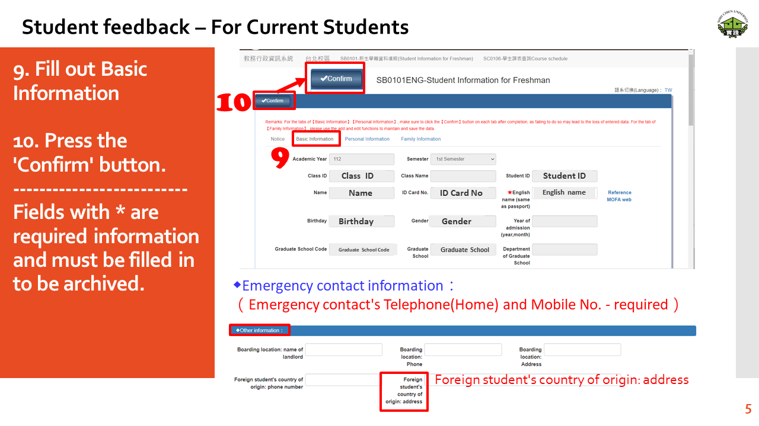The width and height of the screenshot is (759, 426).
Task: Click the ID Card No. field
Action: coord(463,193)
